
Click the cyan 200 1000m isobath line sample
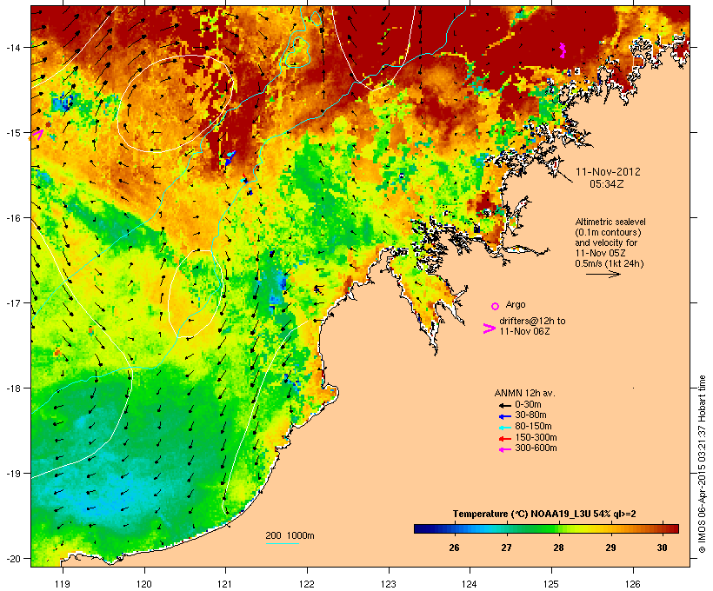(x=282, y=544)
